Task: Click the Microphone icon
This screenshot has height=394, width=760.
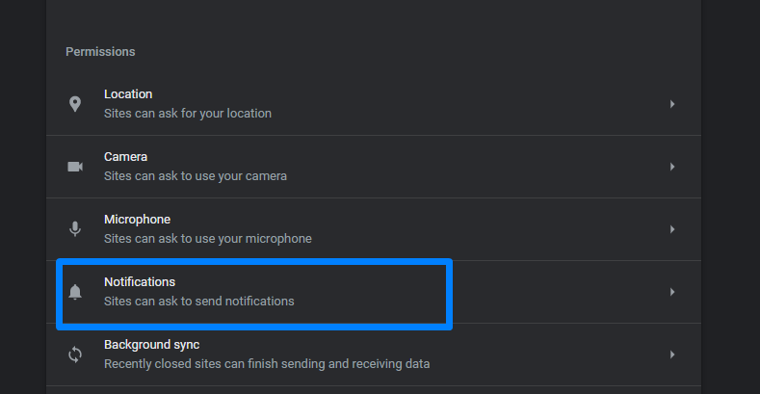Action: point(75,229)
